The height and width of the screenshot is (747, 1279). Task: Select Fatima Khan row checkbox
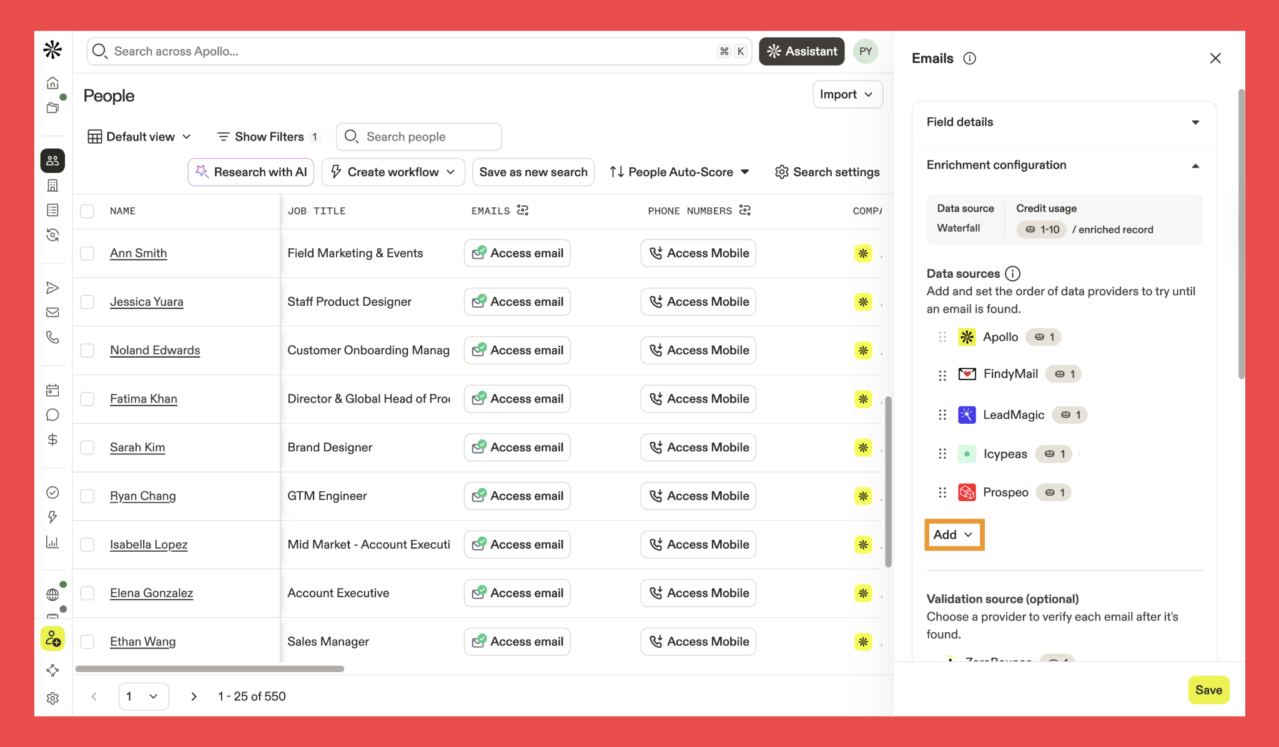pyautogui.click(x=87, y=399)
